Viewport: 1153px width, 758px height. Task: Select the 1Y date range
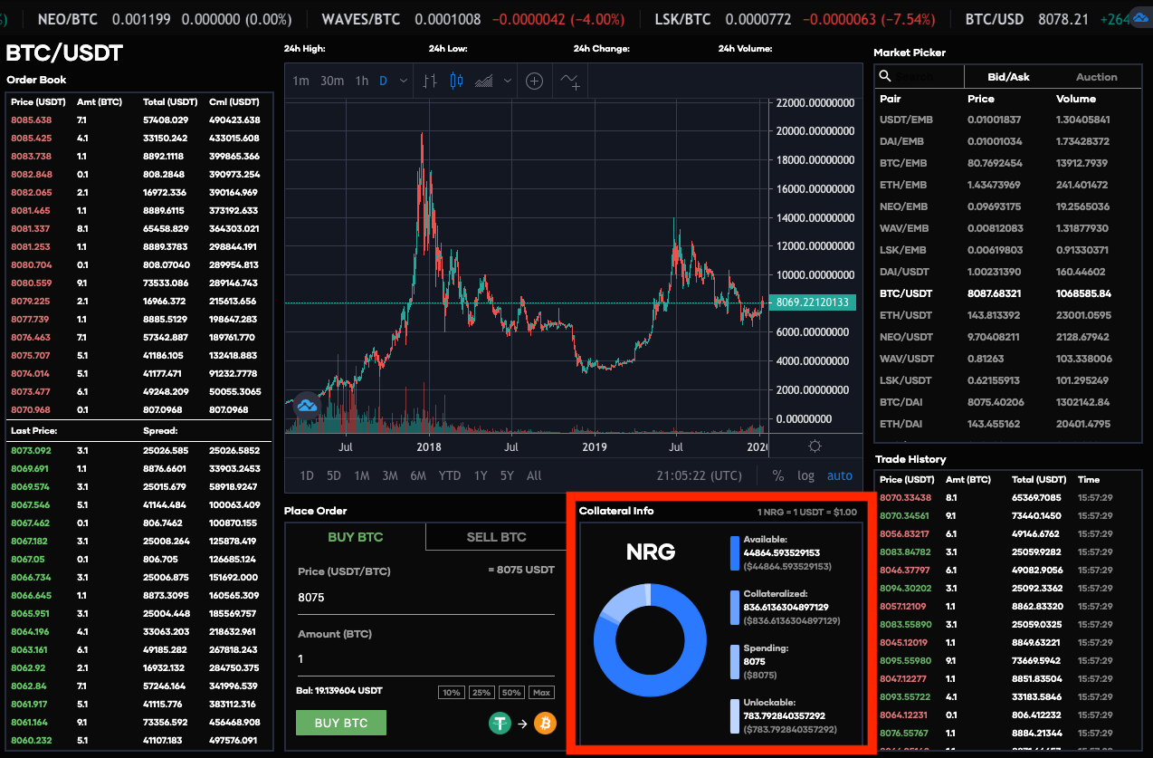pos(481,475)
